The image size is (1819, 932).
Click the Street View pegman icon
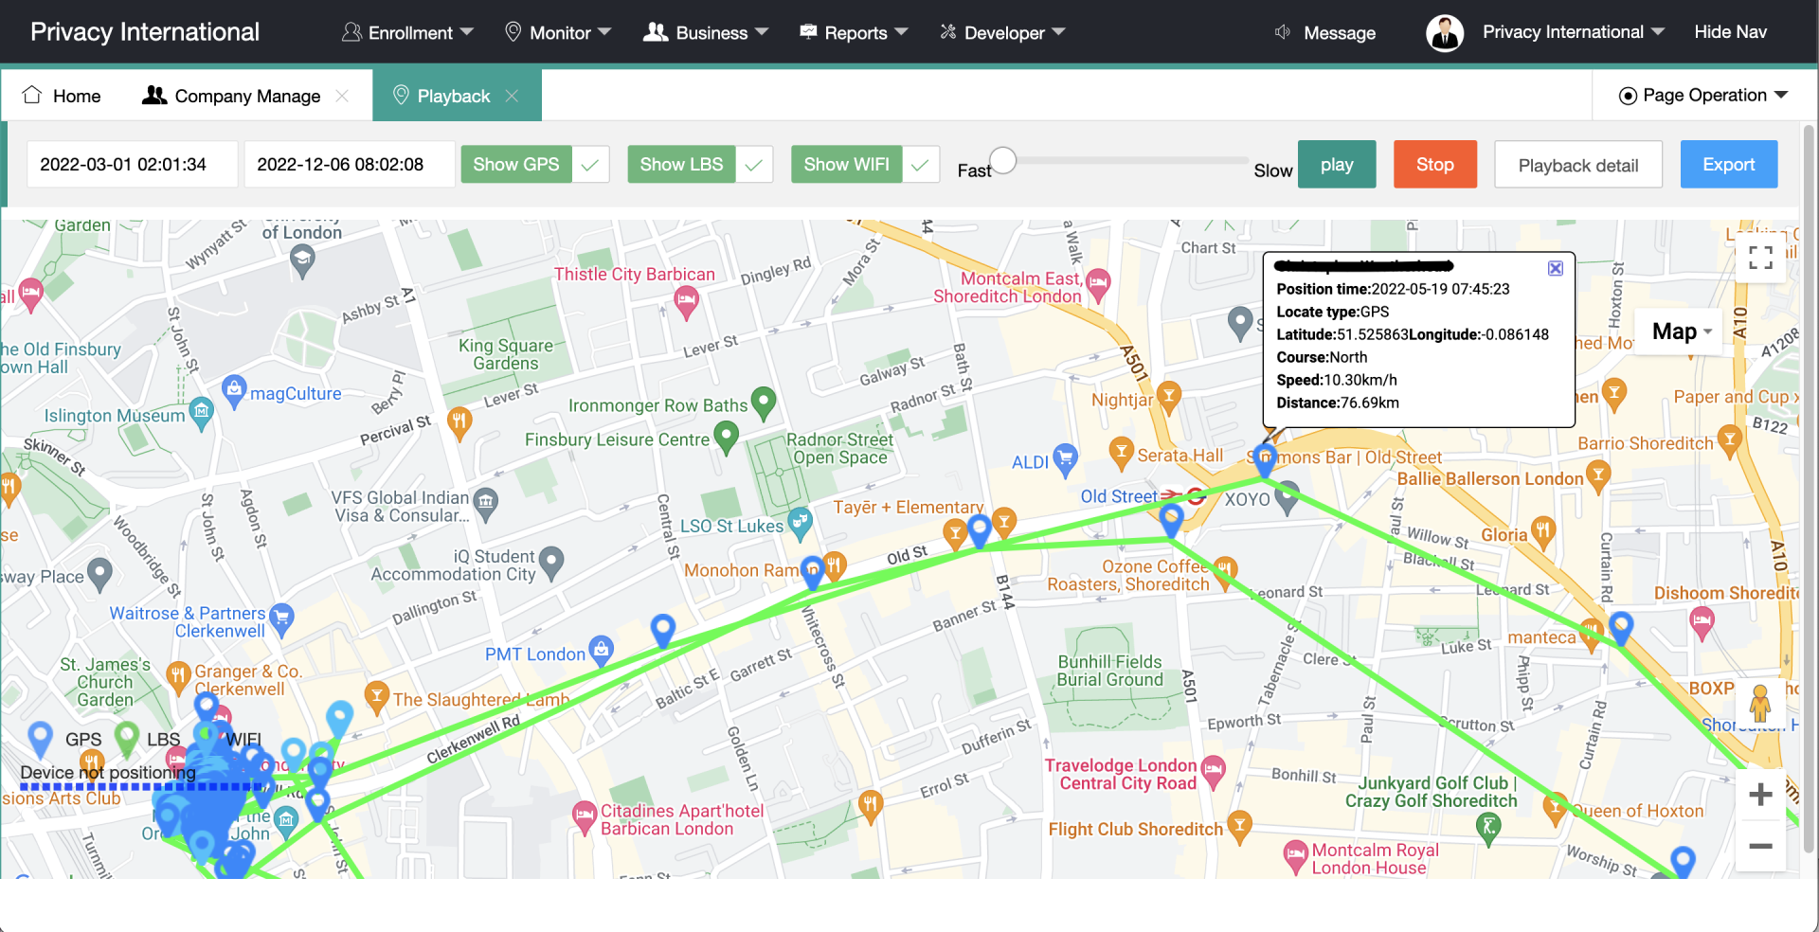click(1760, 704)
